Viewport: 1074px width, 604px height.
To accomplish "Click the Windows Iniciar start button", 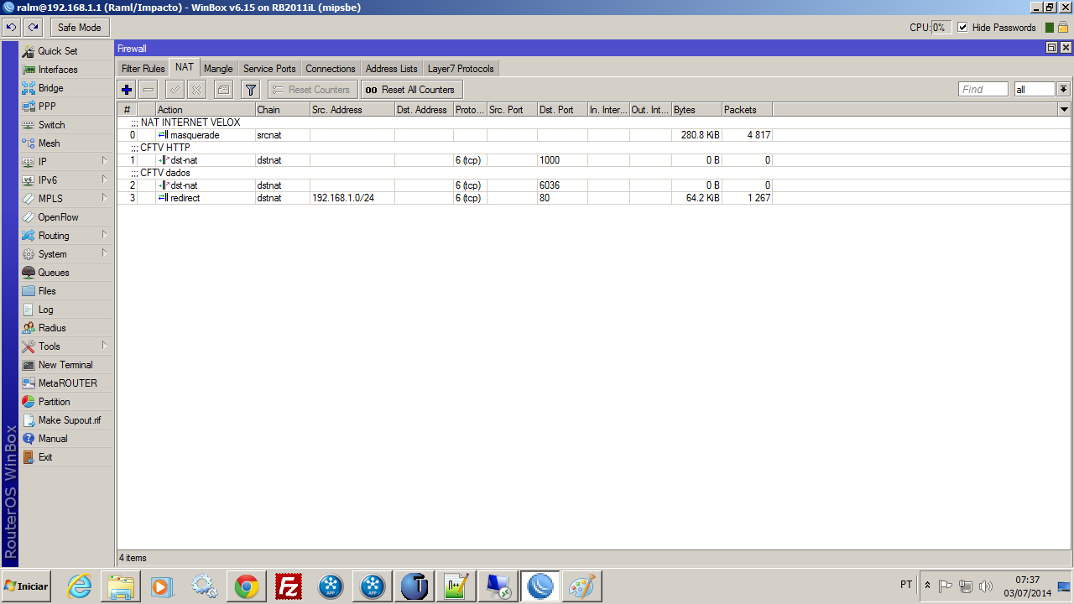I will point(26,586).
